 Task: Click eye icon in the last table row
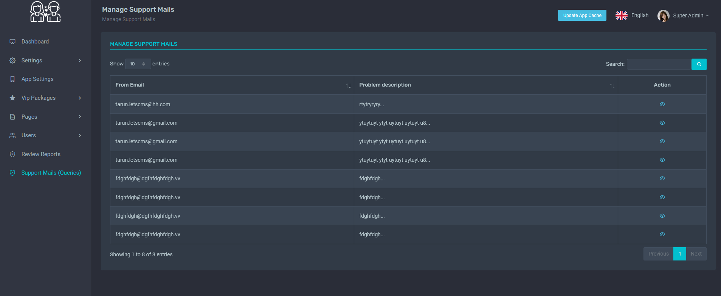click(x=662, y=234)
